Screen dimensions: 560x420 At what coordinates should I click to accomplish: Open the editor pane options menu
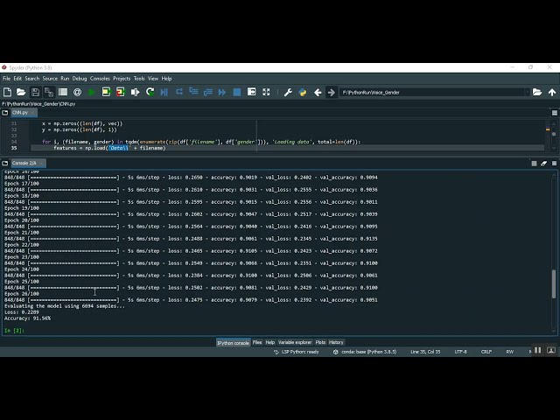point(554,113)
